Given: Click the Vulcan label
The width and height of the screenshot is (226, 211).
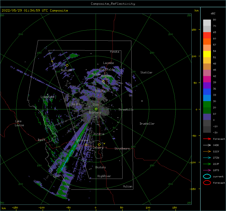Looking at the screenshot, I should (x=128, y=186).
